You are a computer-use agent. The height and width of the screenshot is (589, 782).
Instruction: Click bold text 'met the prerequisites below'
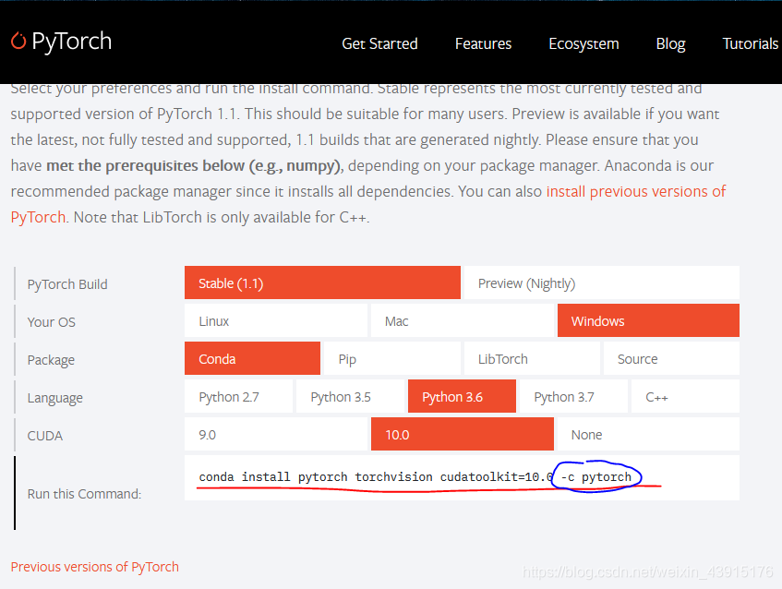[145, 165]
